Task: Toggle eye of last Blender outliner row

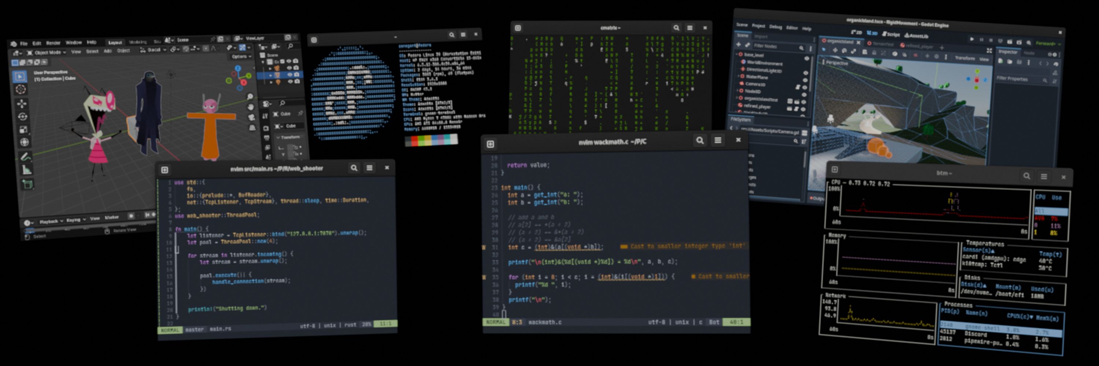Action: (x=291, y=82)
